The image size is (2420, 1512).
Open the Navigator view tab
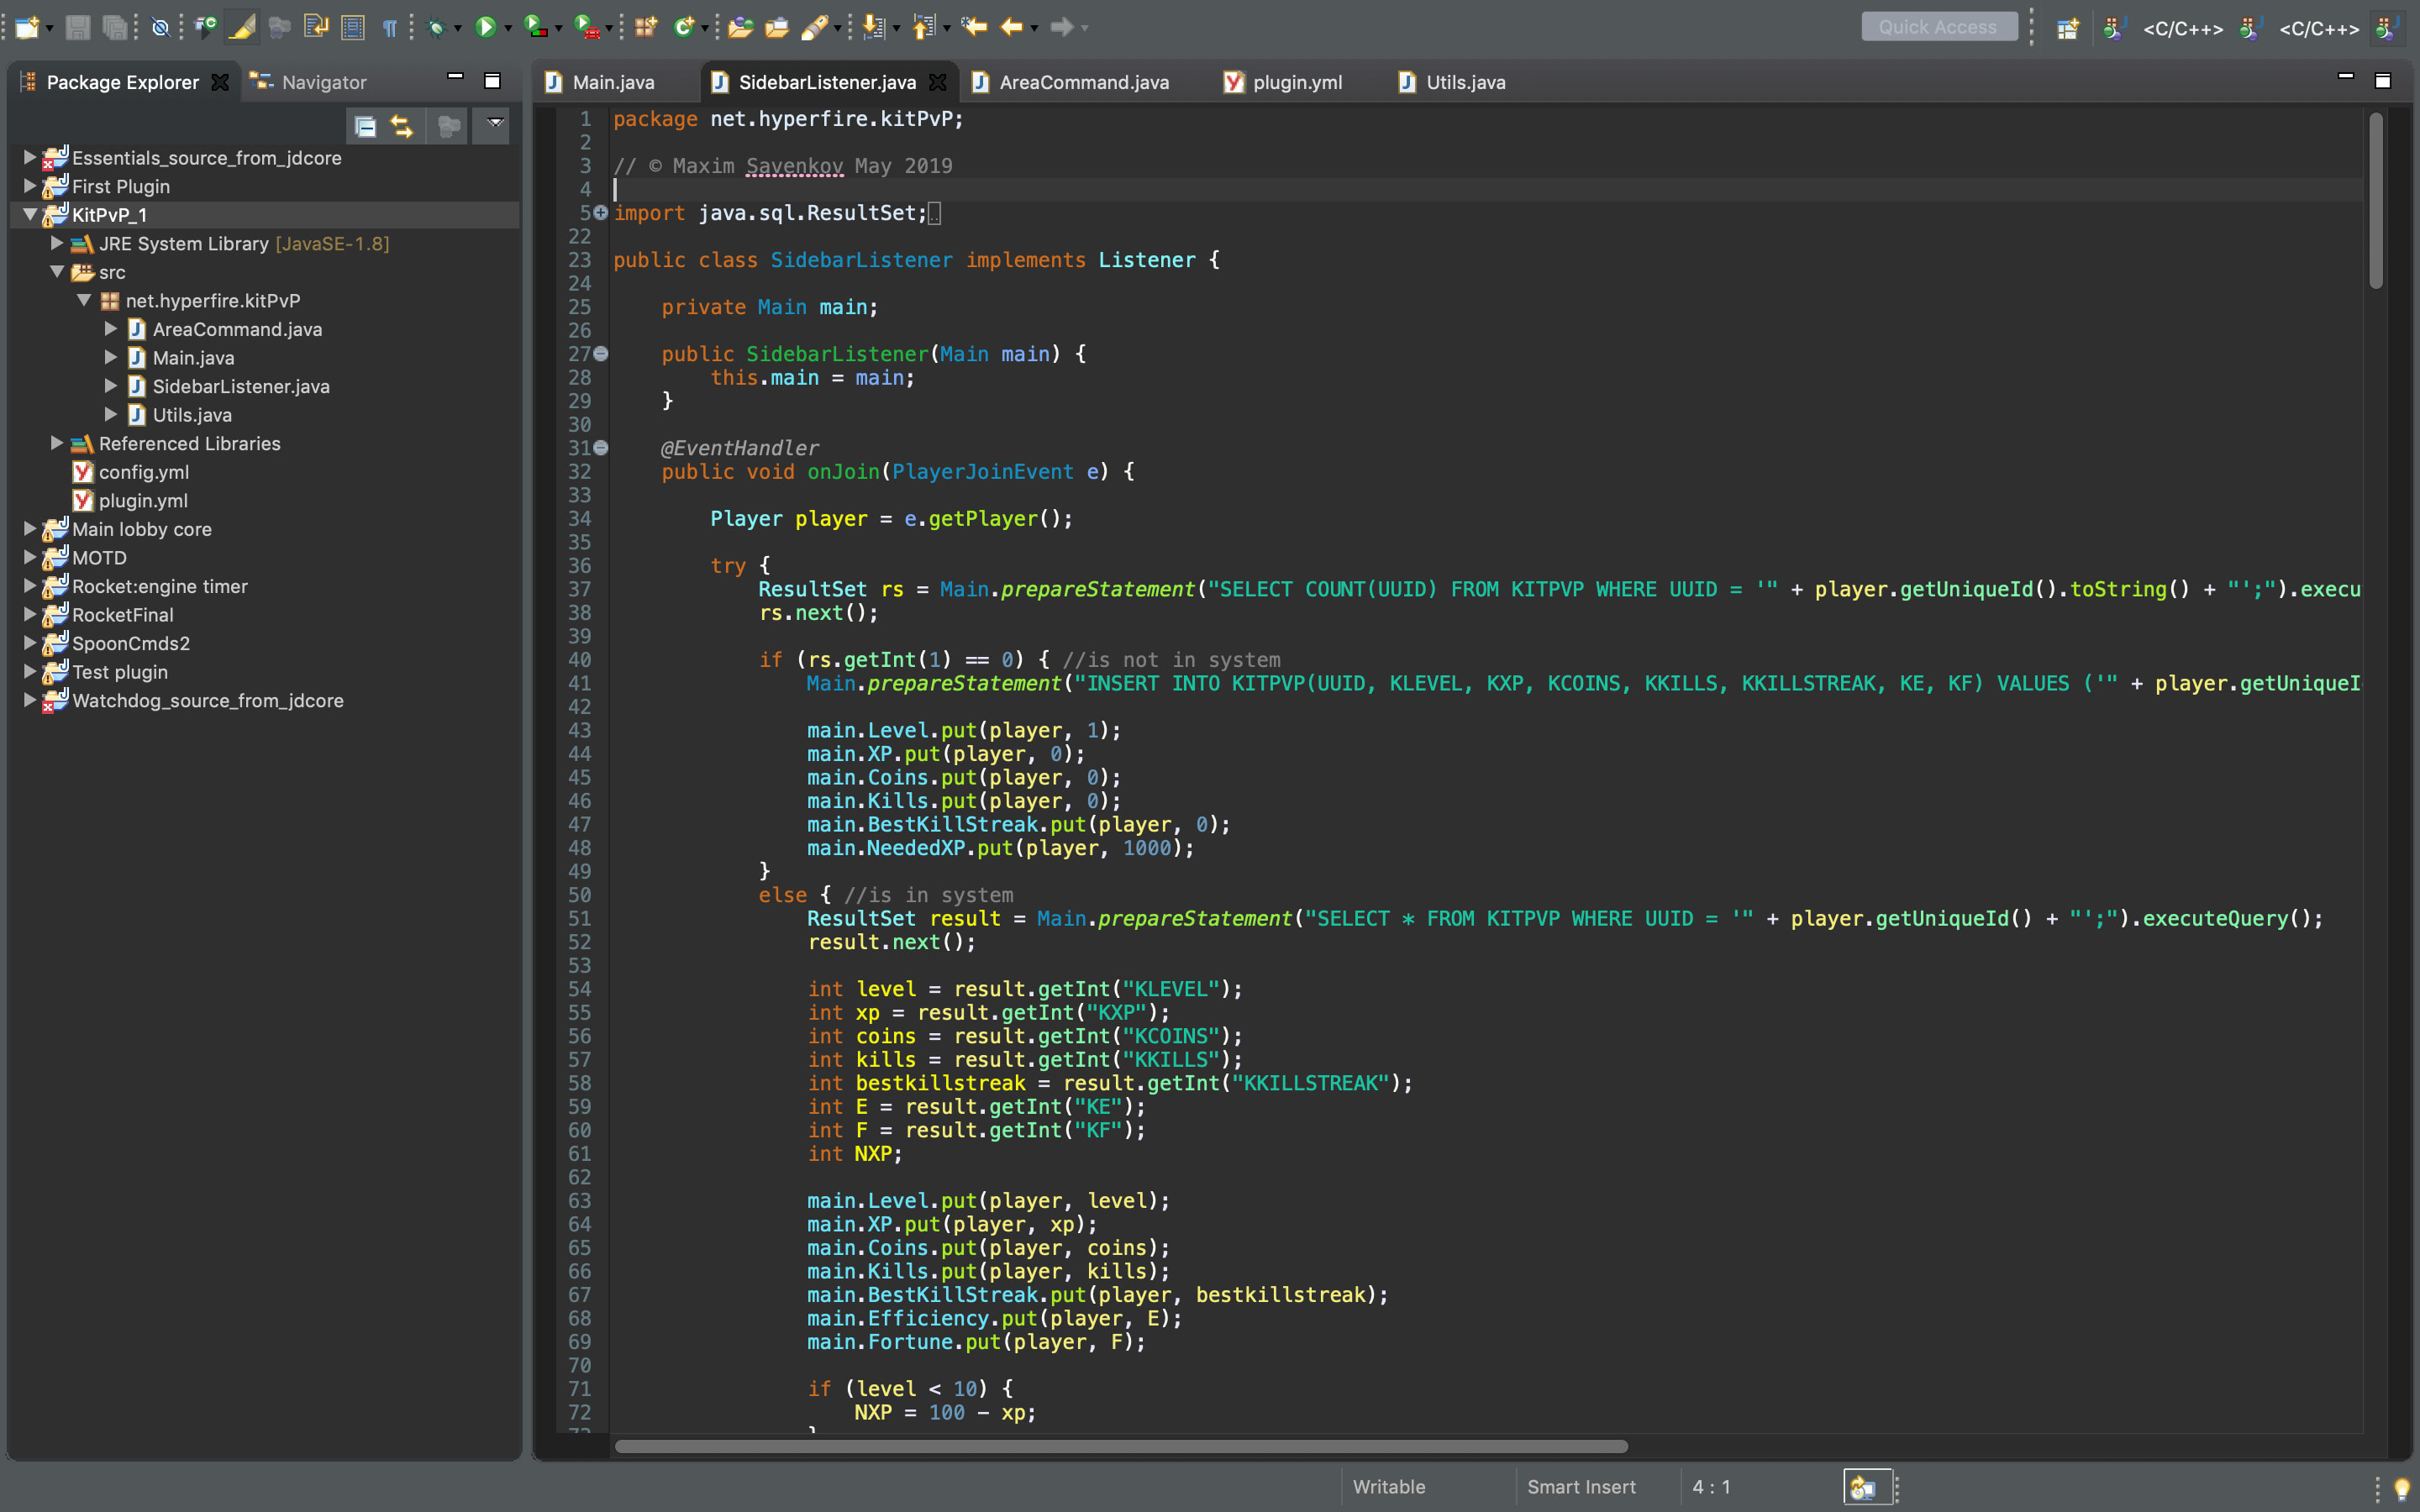[323, 82]
